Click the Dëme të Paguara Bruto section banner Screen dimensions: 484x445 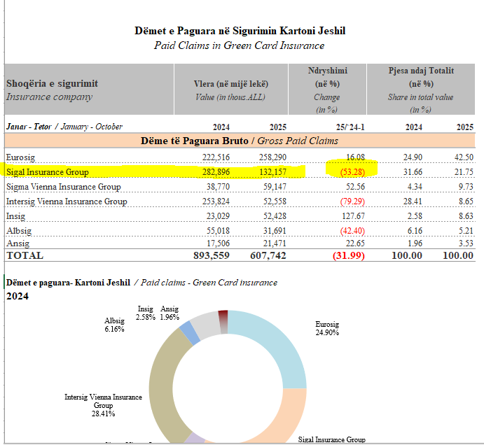coord(240,141)
